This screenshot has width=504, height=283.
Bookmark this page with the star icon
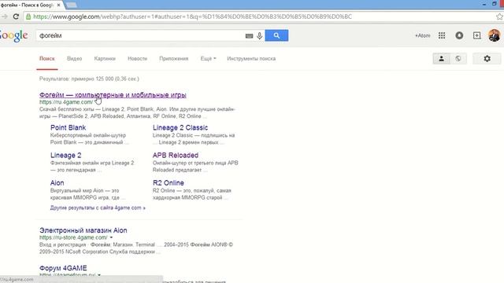click(x=500, y=17)
